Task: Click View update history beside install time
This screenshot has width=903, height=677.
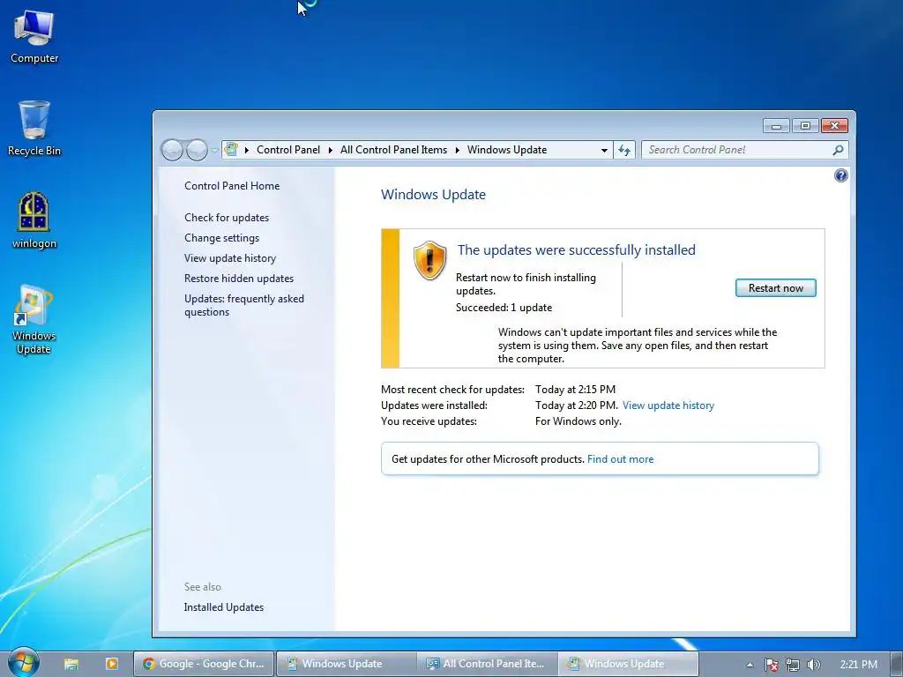Action: pyautogui.click(x=668, y=405)
